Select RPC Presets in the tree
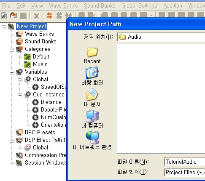 [x=40, y=133]
